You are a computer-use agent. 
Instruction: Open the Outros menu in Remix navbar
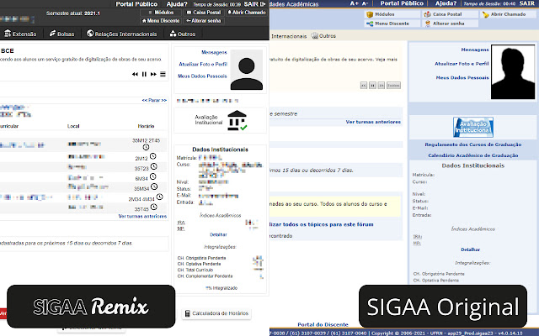click(x=183, y=34)
